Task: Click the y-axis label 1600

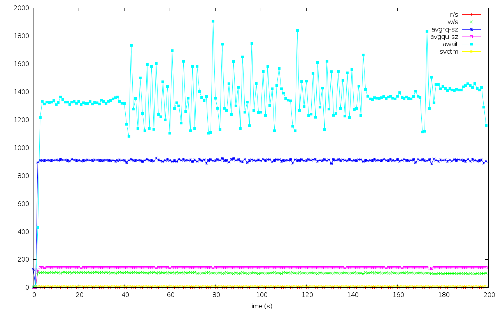Action: click(x=22, y=64)
